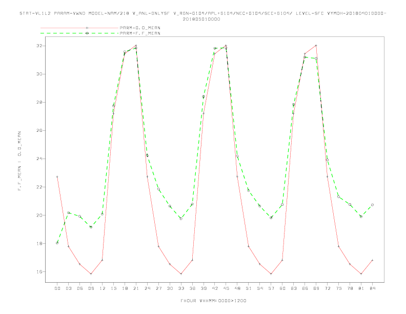
Task: Click the x-axis tick label 09
Action: click(x=91, y=288)
